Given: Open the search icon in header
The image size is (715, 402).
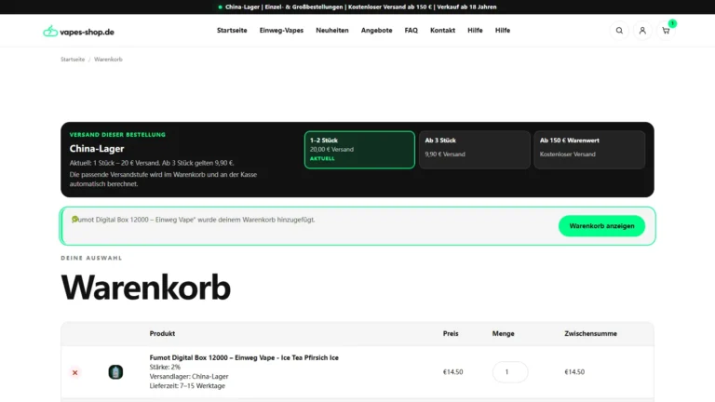Looking at the screenshot, I should tap(619, 31).
